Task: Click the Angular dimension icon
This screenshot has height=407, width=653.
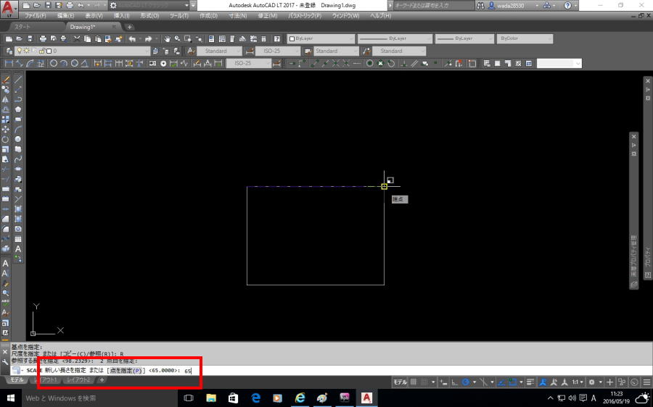Action: 85,63
